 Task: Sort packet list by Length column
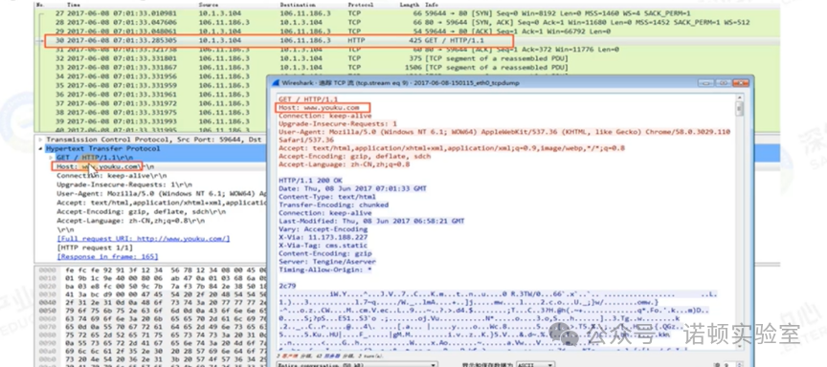click(410, 4)
